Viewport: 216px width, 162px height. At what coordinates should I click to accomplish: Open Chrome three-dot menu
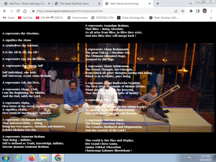[211, 11]
